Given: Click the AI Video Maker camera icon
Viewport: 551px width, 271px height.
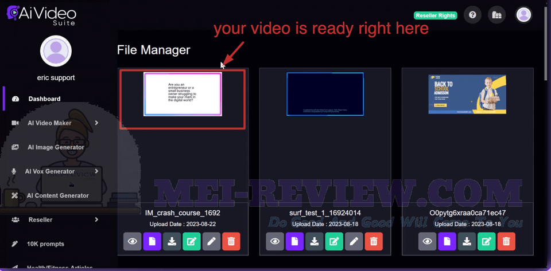Looking at the screenshot, I should tap(15, 123).
